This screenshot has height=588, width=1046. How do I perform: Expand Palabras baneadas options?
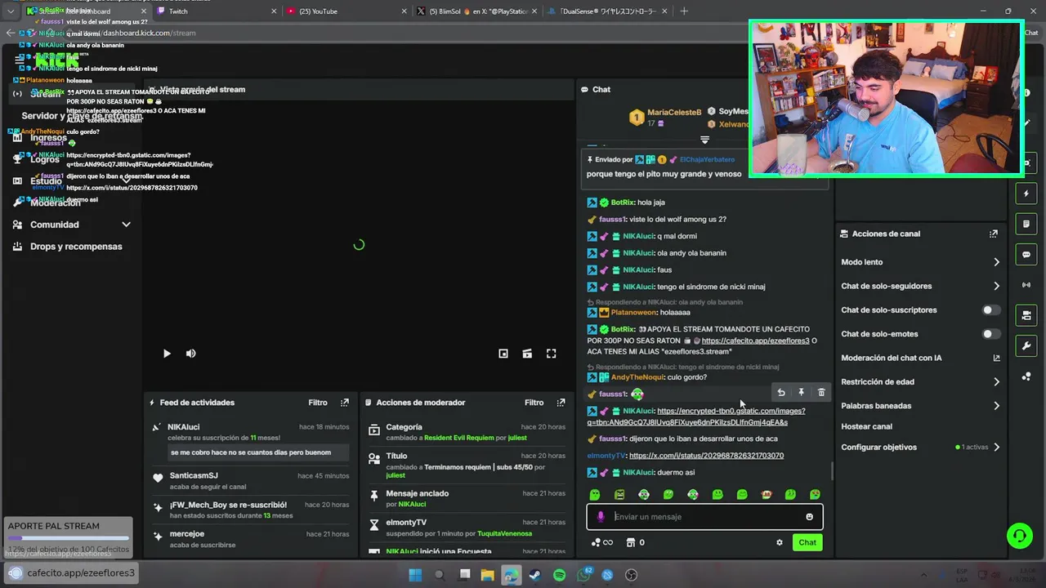996,406
